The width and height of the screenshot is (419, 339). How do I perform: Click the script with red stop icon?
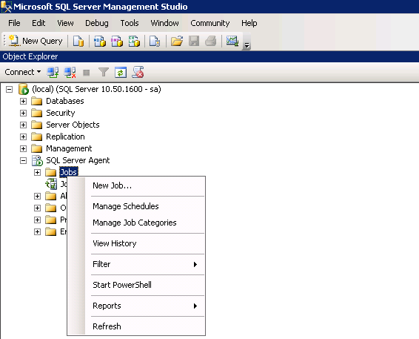click(x=138, y=72)
